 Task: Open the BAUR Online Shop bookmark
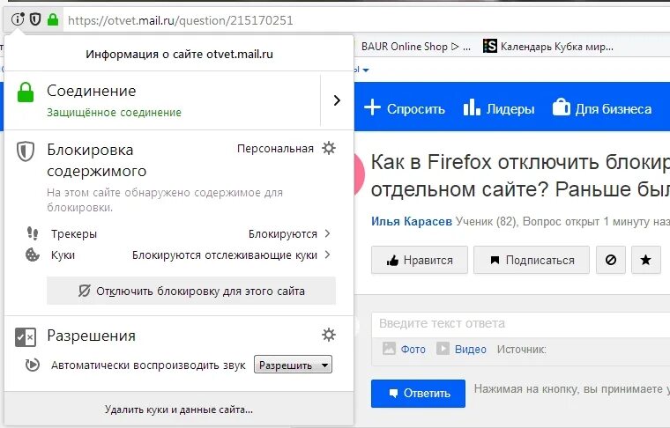(x=415, y=46)
